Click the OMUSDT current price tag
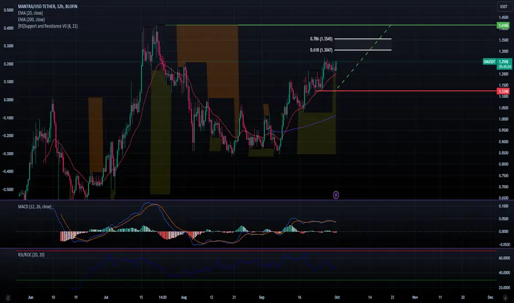 489,62
